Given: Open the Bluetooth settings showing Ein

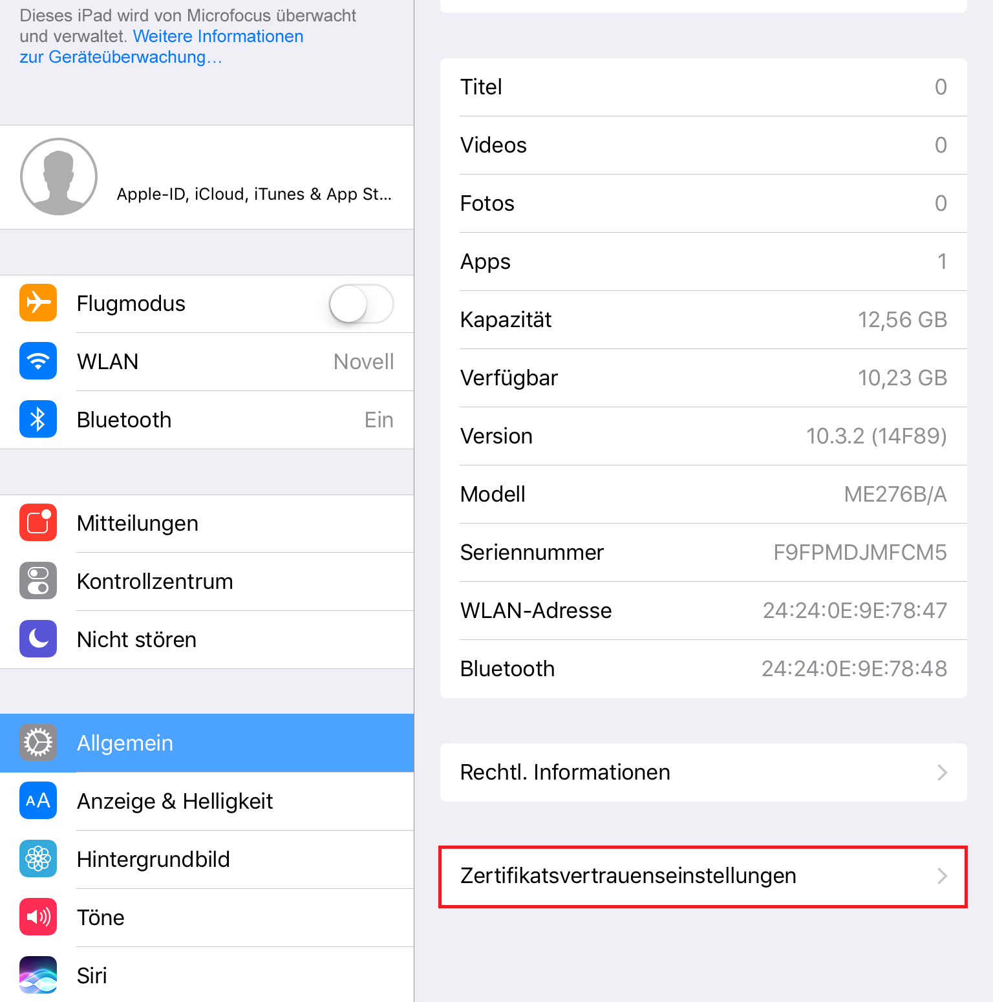Looking at the screenshot, I should coord(207,420).
